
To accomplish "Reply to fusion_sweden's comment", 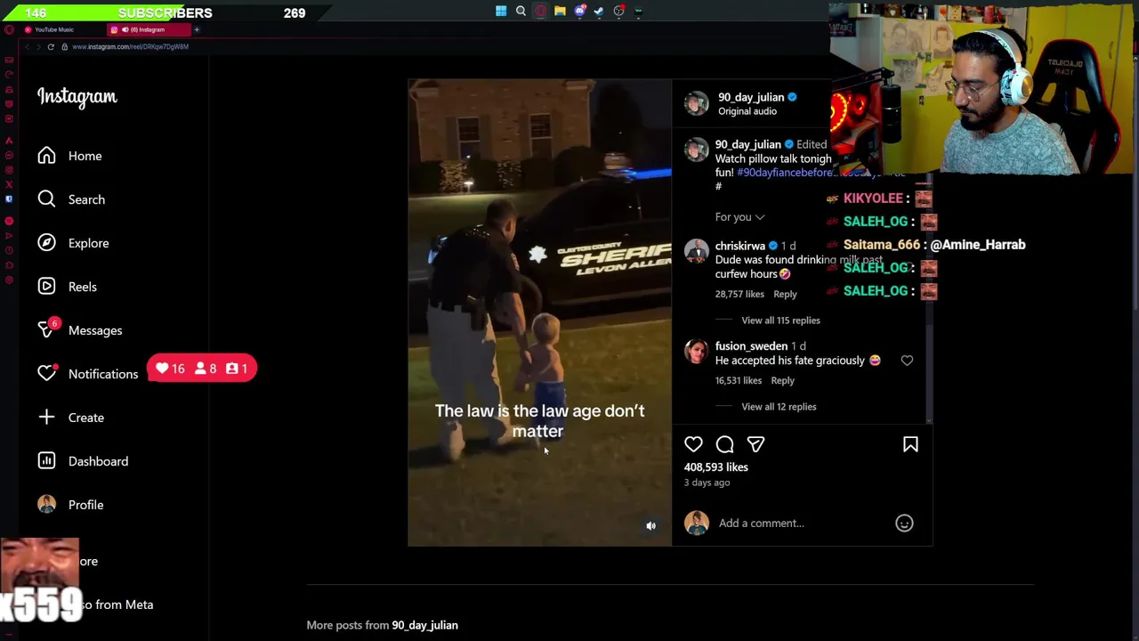I will [x=782, y=380].
